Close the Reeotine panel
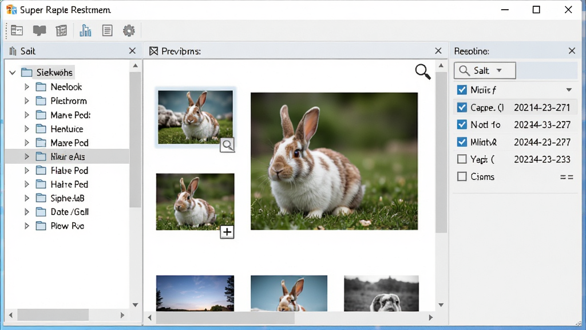586x330 pixels. (572, 51)
